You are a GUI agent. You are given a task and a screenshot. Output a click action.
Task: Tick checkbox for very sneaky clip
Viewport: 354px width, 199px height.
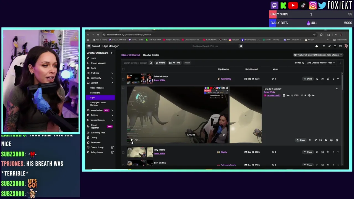click(x=123, y=152)
